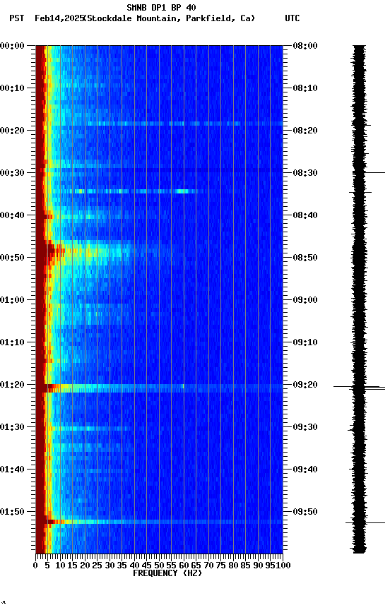
Task: Click the 09:10 UTC time label
Action: (305, 342)
